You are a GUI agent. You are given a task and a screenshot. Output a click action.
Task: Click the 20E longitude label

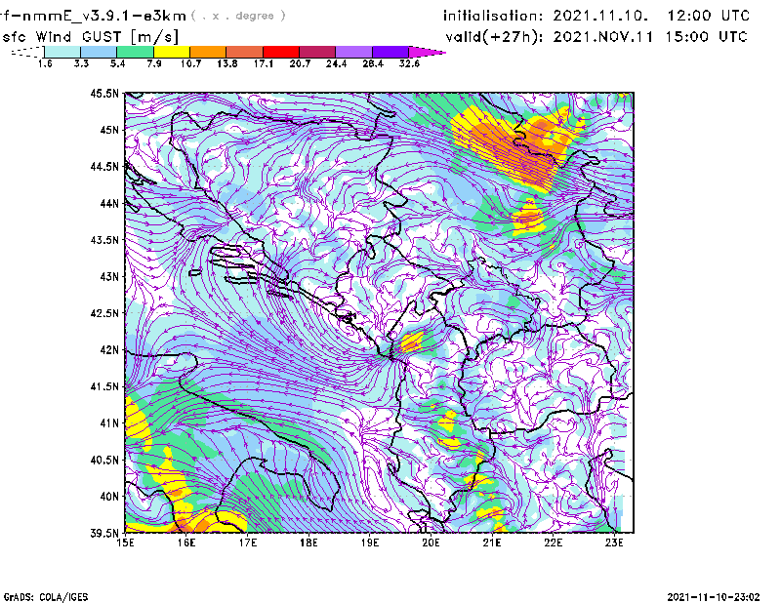431,543
